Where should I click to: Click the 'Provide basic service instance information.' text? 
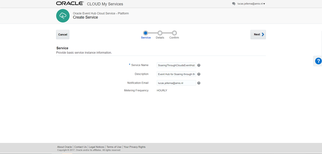point(84,52)
